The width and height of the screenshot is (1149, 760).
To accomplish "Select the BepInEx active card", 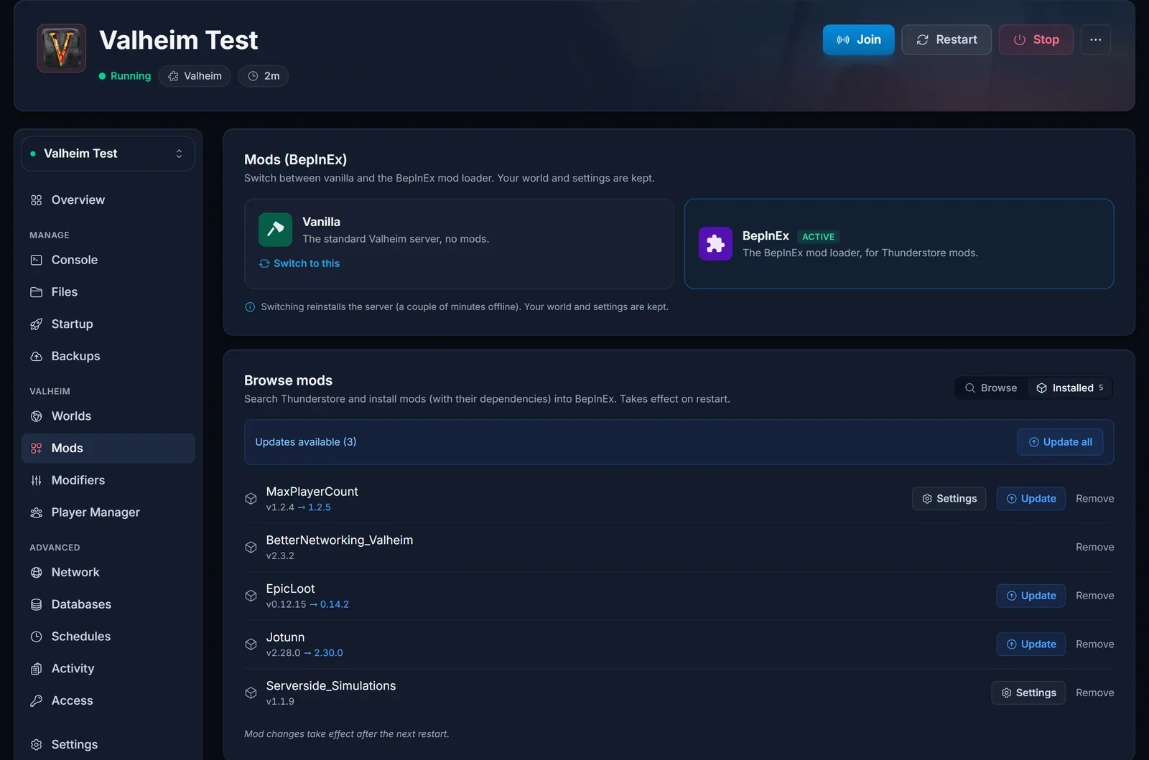I will (899, 244).
